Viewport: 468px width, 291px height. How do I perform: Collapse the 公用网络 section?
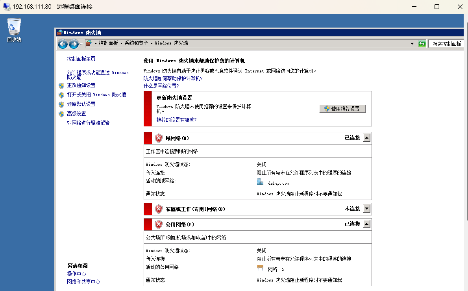click(366, 224)
